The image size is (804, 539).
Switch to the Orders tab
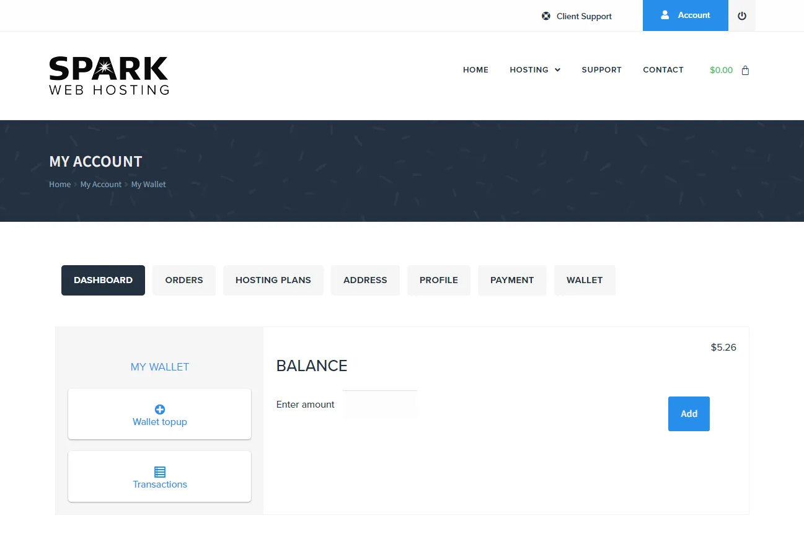click(184, 280)
